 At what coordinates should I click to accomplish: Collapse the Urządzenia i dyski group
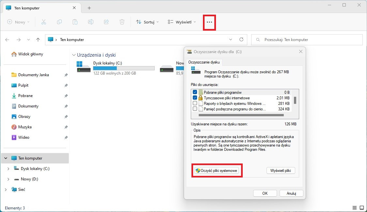pos(74,55)
